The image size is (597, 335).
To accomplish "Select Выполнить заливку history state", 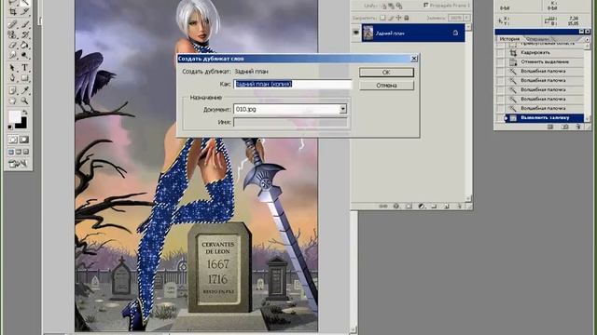I will tap(545, 118).
